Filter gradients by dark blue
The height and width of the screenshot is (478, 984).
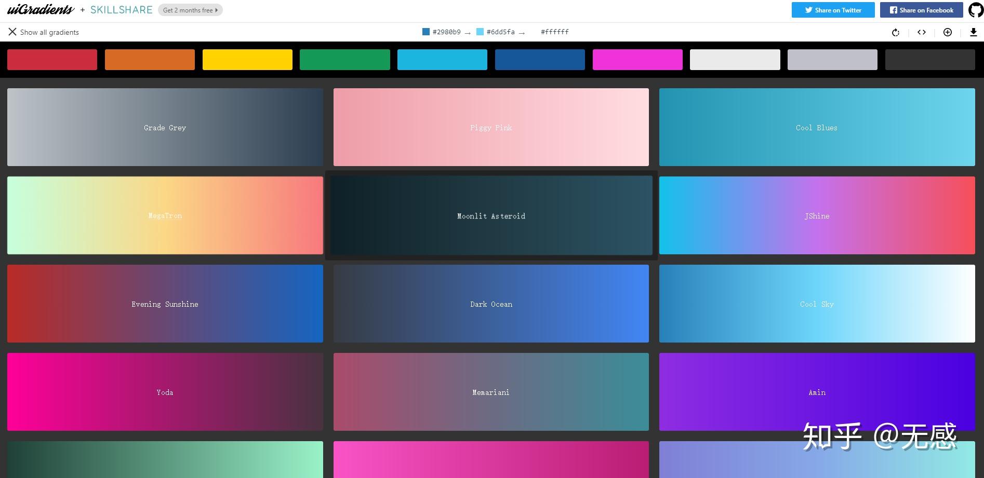click(x=540, y=60)
